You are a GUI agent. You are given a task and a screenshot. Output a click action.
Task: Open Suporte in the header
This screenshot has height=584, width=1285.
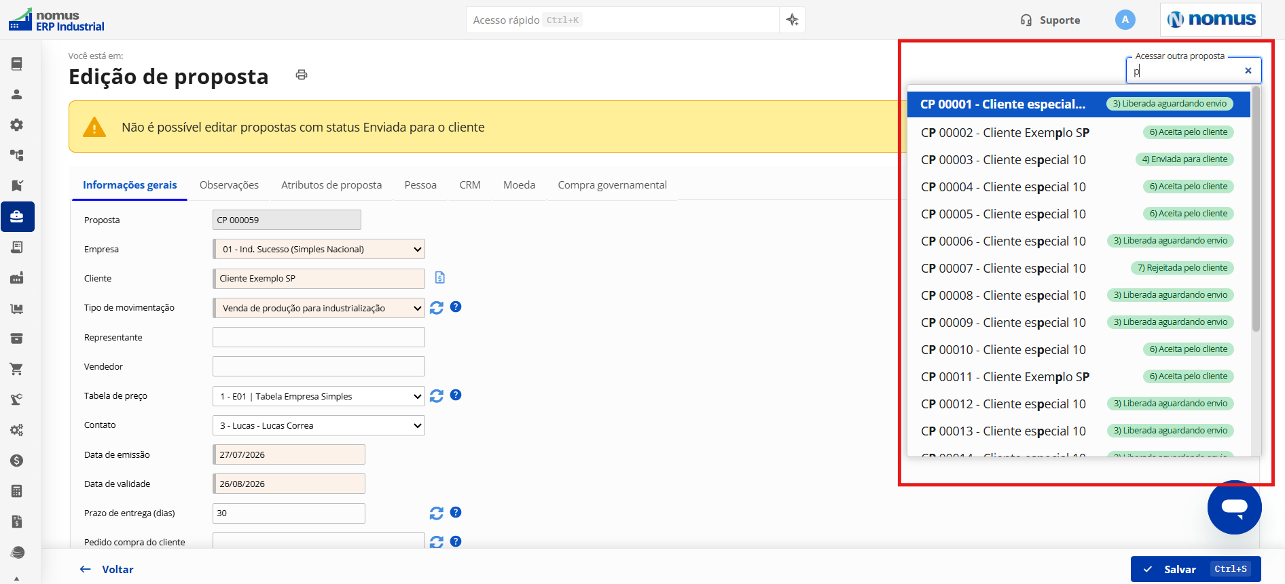coord(1050,20)
